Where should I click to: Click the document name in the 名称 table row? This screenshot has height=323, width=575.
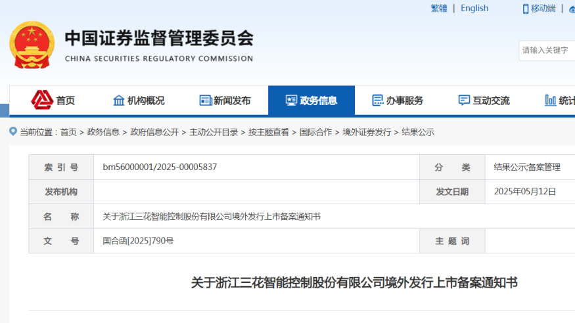click(x=212, y=217)
